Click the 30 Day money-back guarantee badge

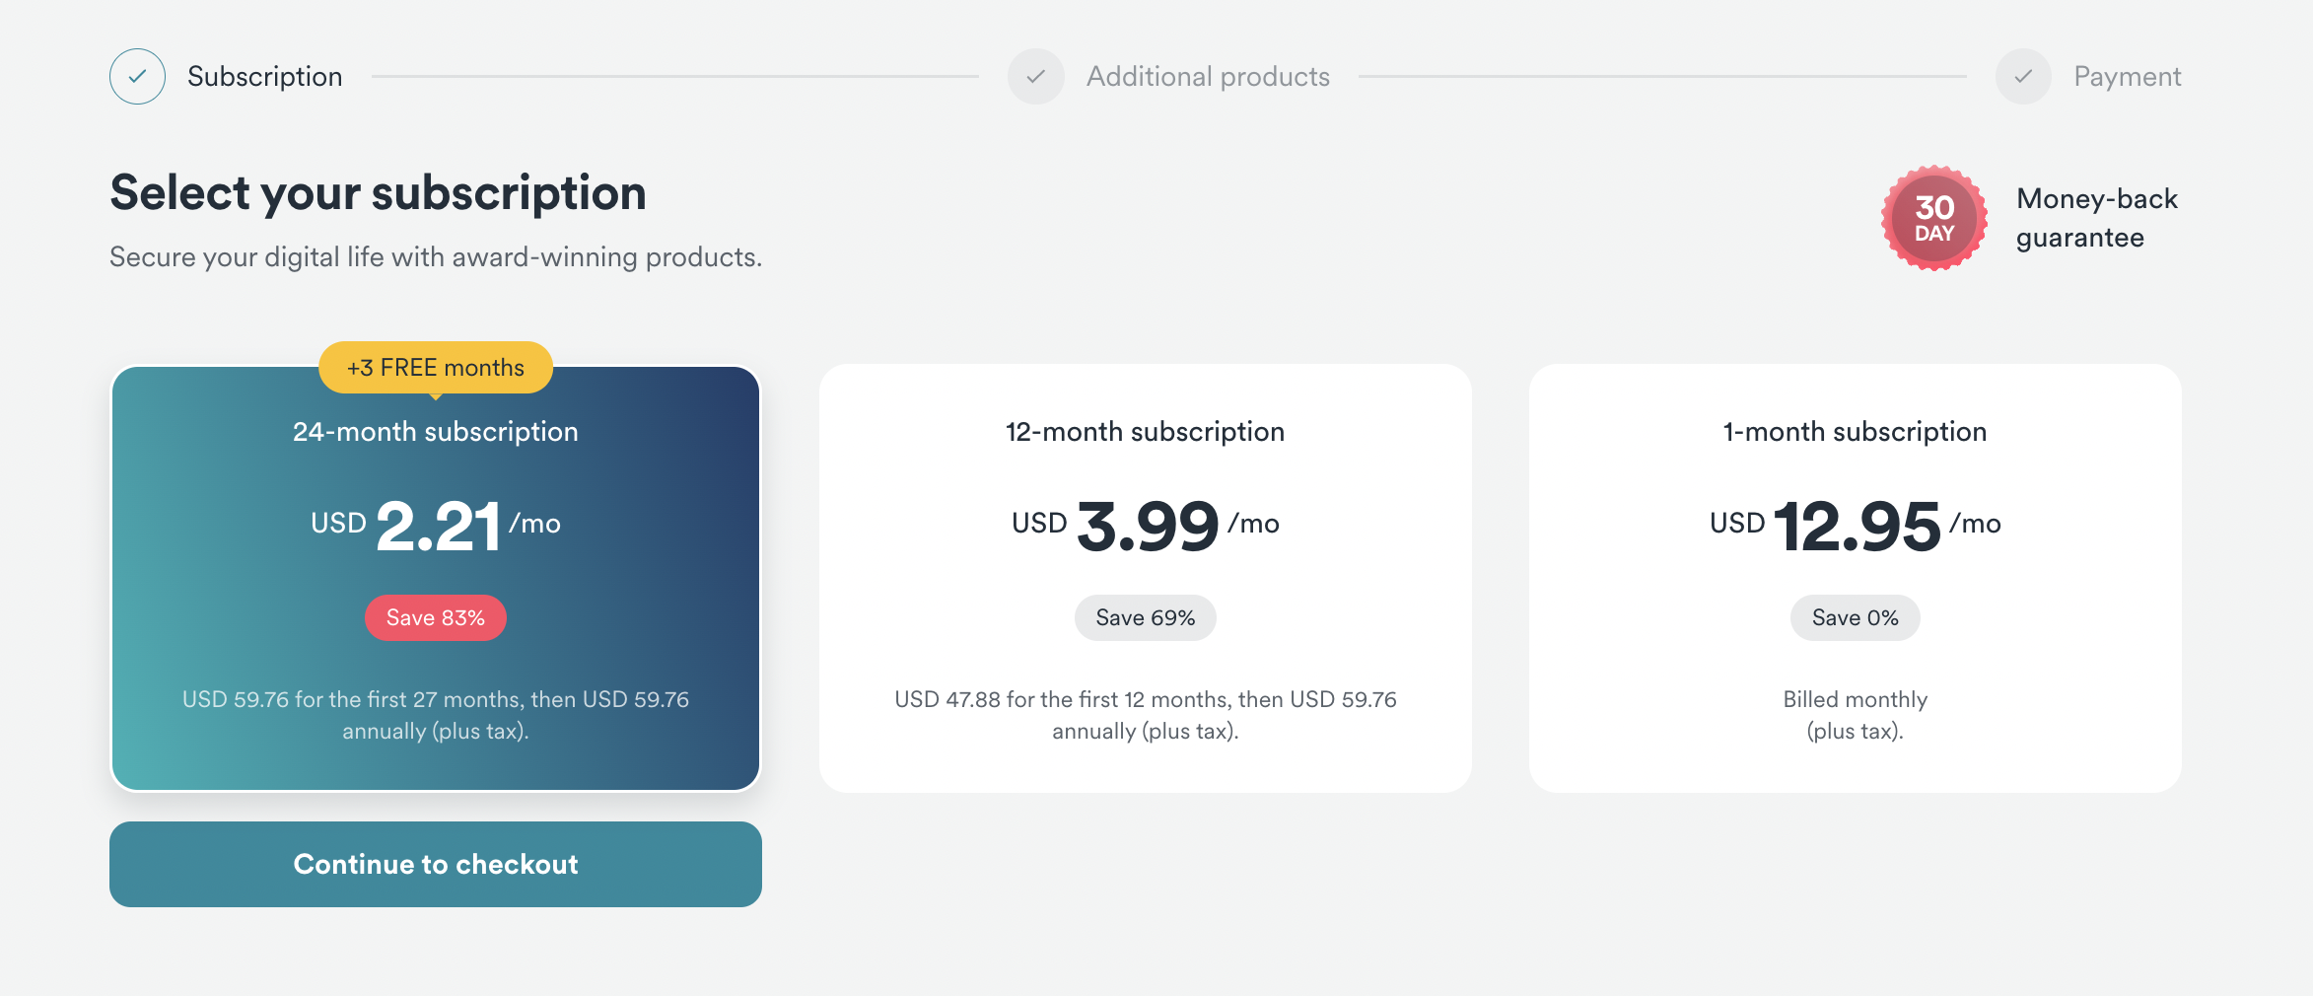(x=1934, y=218)
